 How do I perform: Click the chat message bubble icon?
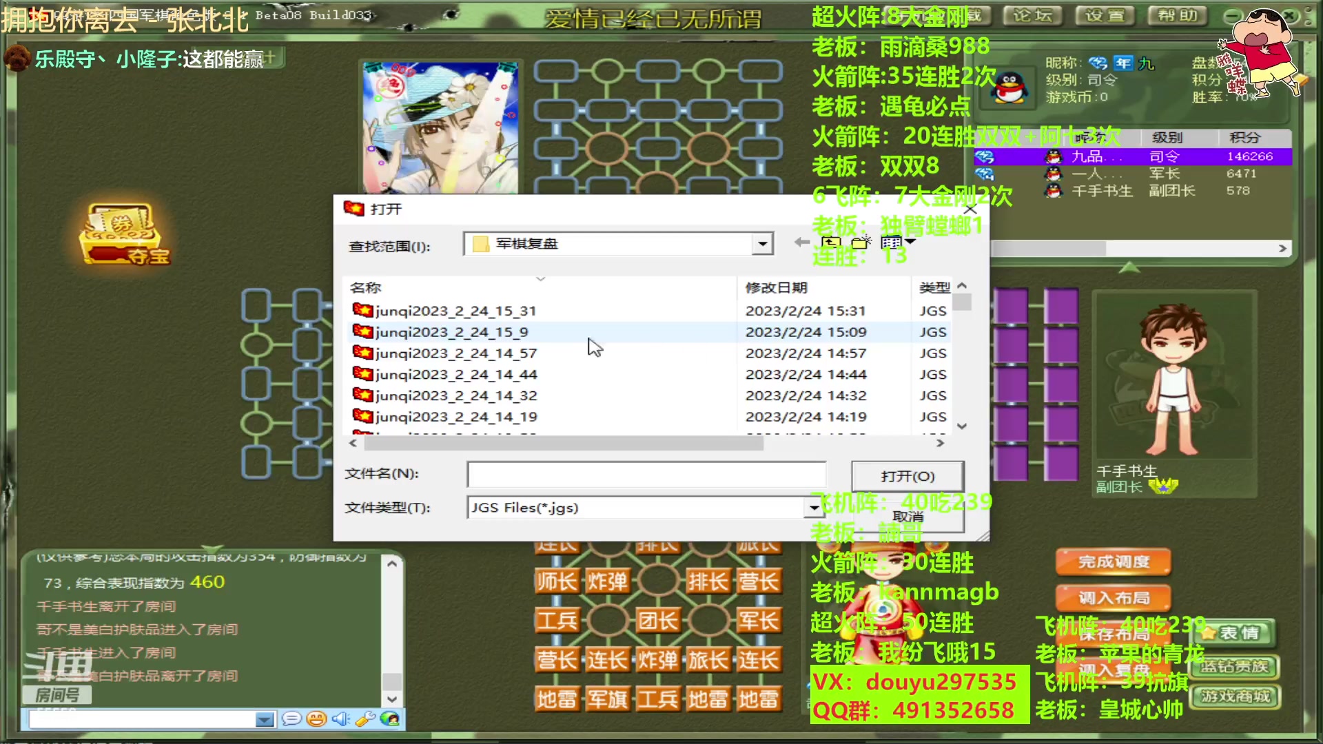[291, 719]
